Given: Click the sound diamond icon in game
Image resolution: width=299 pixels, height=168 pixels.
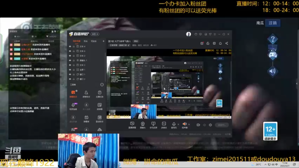Looking at the screenshot, I should coord(273,71).
